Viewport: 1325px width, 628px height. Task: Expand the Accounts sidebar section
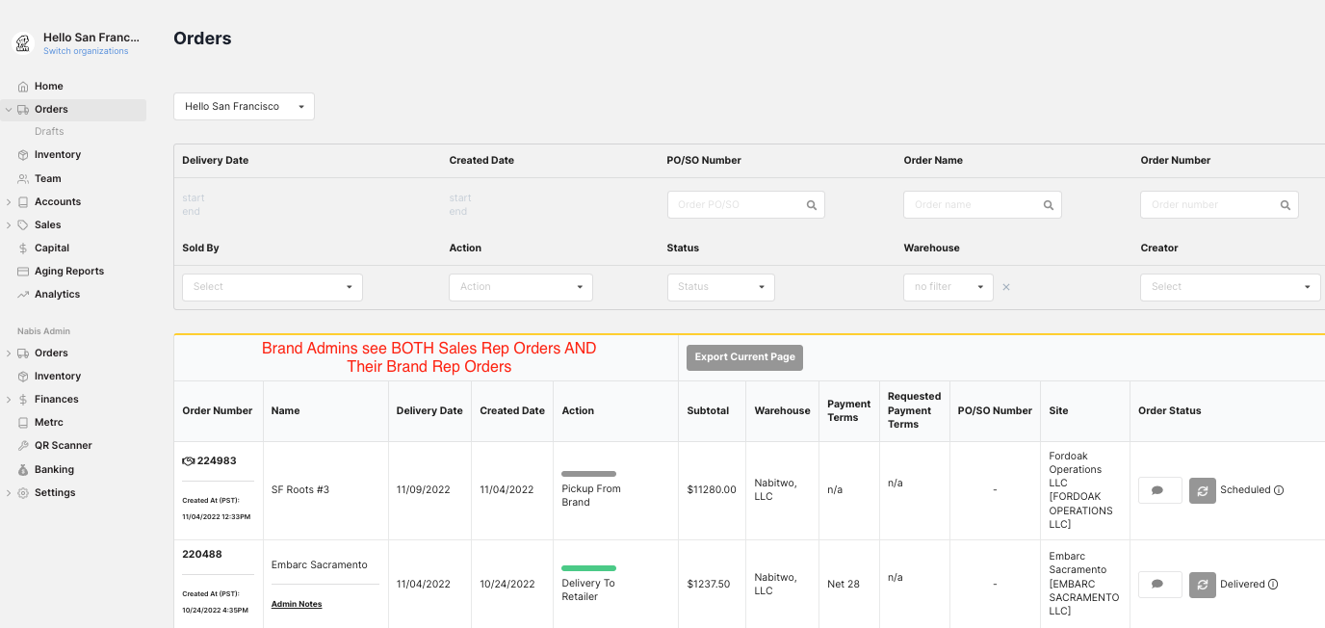pos(9,202)
